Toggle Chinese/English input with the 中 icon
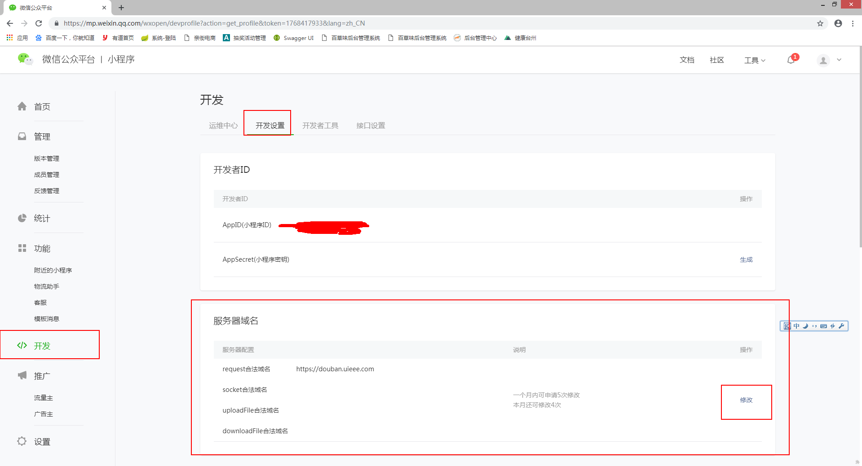Image resolution: width=862 pixels, height=466 pixels. tap(796, 326)
